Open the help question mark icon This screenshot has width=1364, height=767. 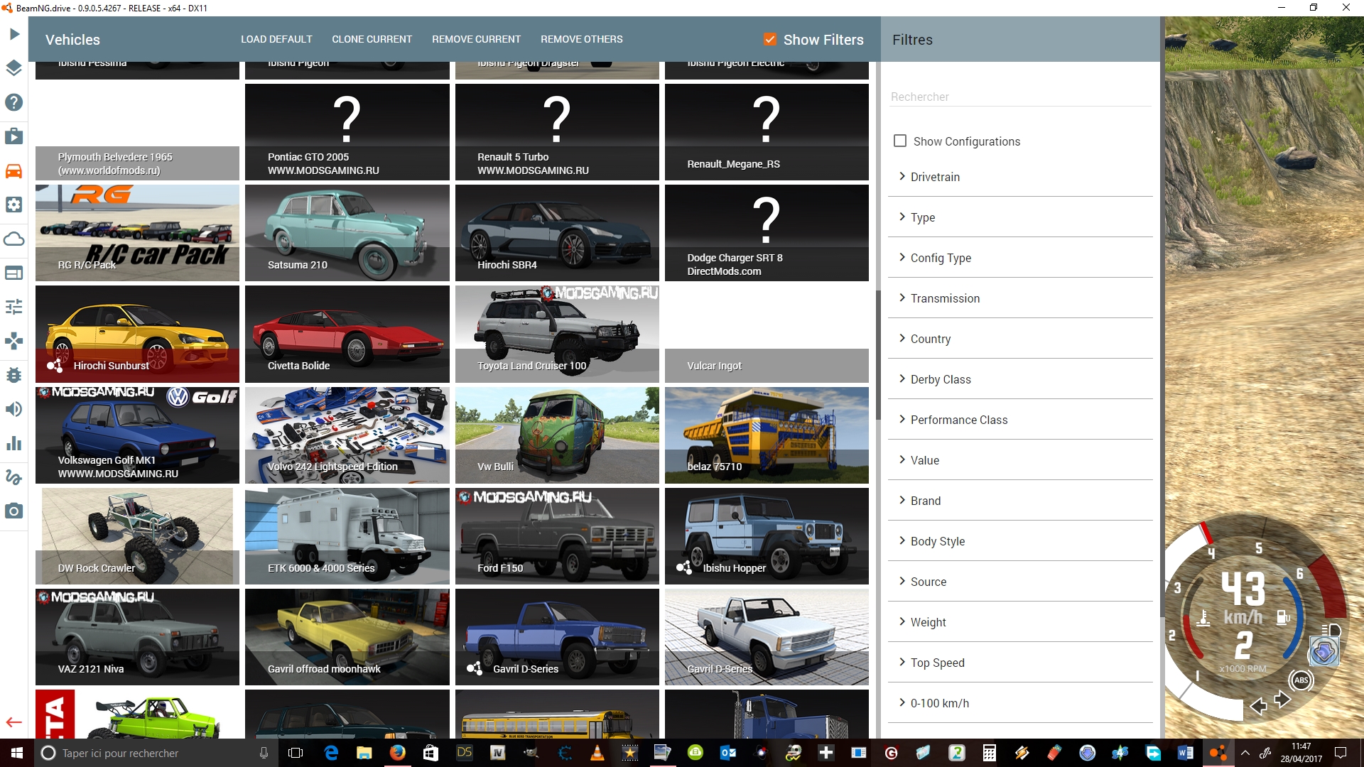pyautogui.click(x=14, y=102)
